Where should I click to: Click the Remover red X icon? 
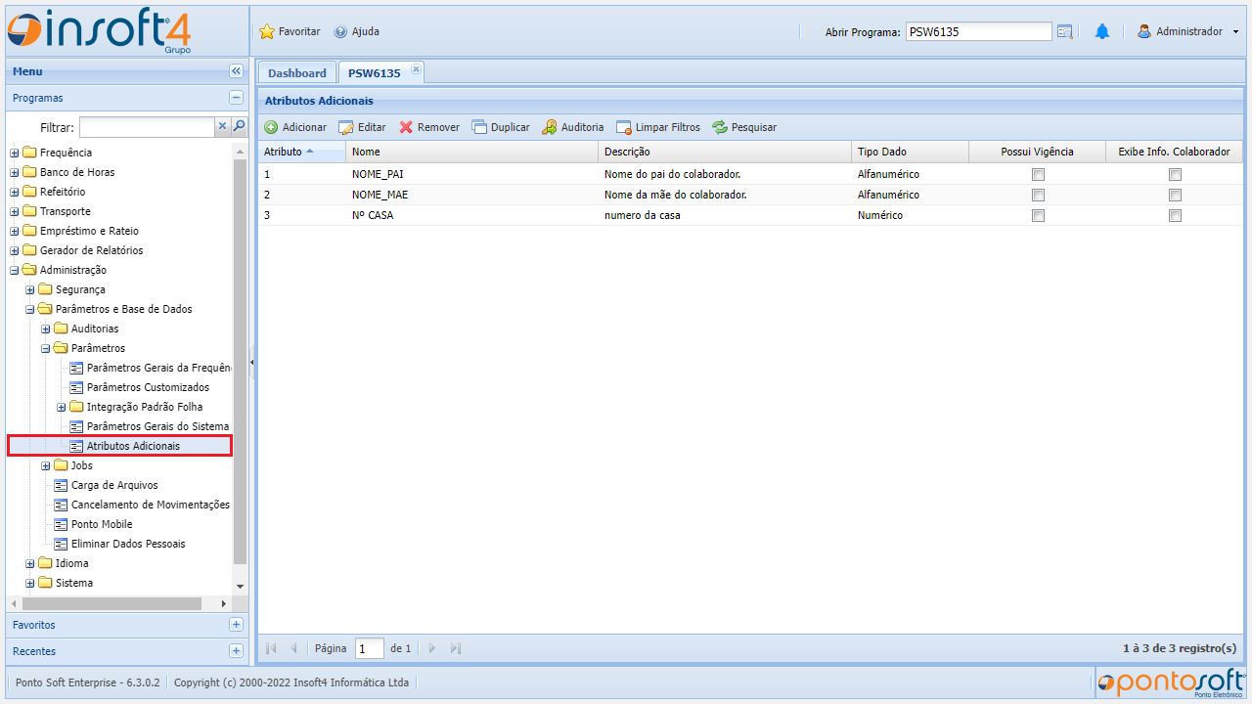coord(406,127)
